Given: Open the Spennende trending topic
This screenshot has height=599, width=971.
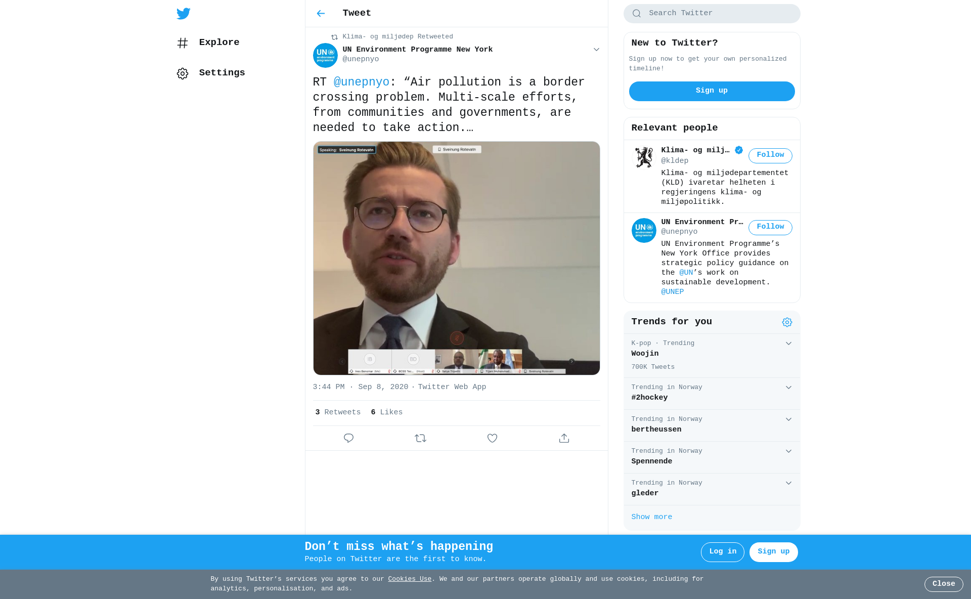Looking at the screenshot, I should point(712,457).
